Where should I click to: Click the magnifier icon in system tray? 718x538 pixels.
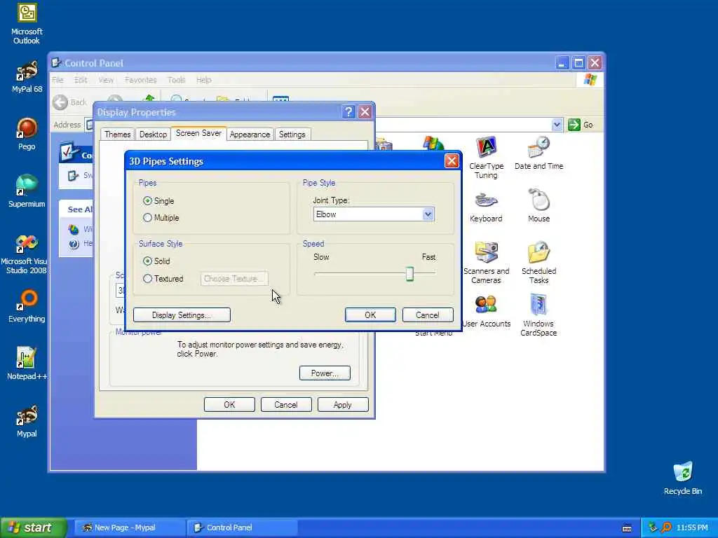666,527
